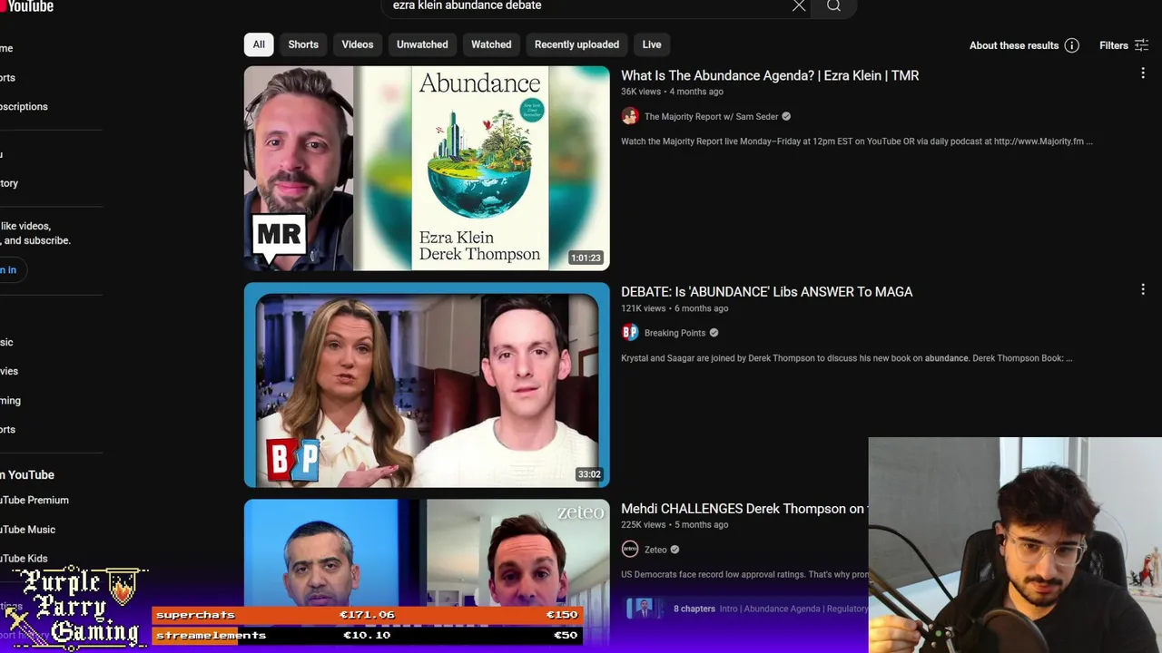The image size is (1162, 653).
Task: Open the About these results info icon
Action: [x=1071, y=45]
